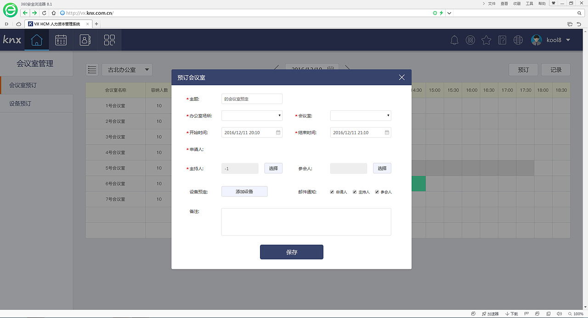Click the green lightning speed mode icon

441,13
